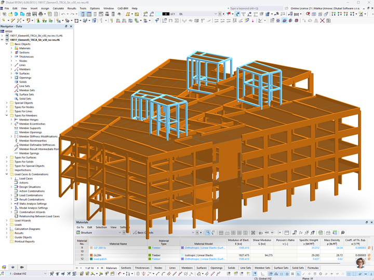Click the formula fx icon in Materials toolbar
This screenshot has width=374, height=280.
tap(301, 233)
